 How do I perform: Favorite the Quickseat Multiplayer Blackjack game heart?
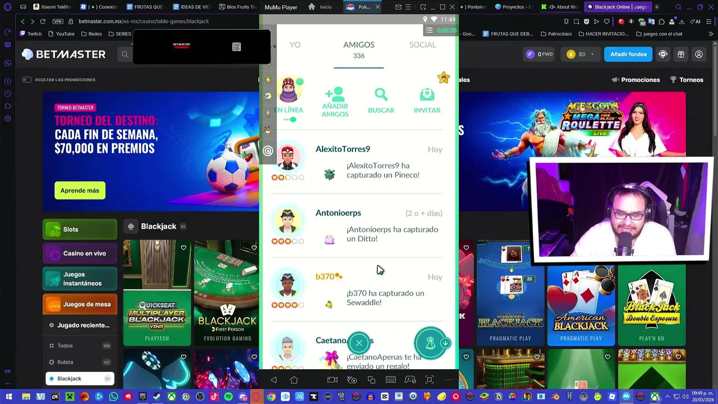click(183, 247)
